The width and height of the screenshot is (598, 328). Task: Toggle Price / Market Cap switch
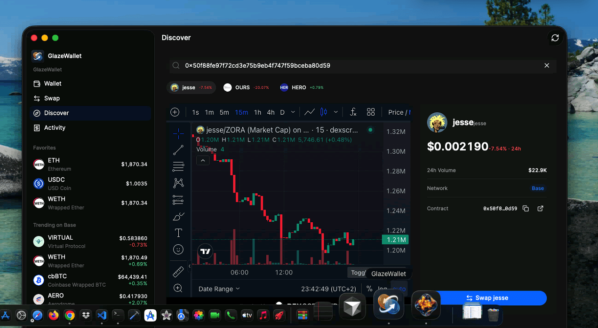point(399,112)
